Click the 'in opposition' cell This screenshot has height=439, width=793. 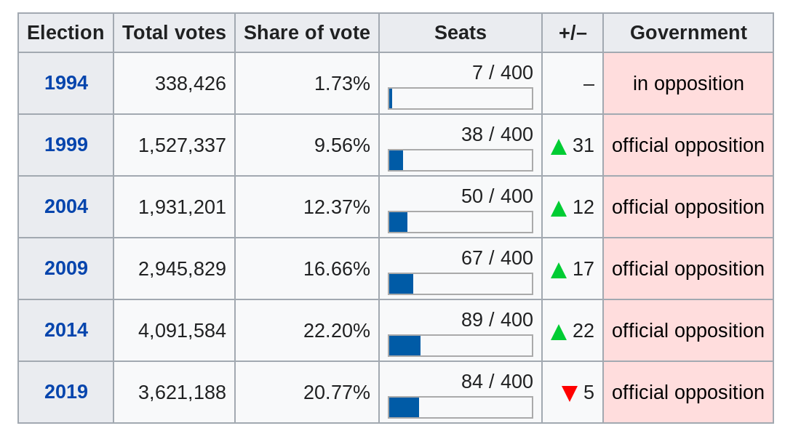[688, 84]
